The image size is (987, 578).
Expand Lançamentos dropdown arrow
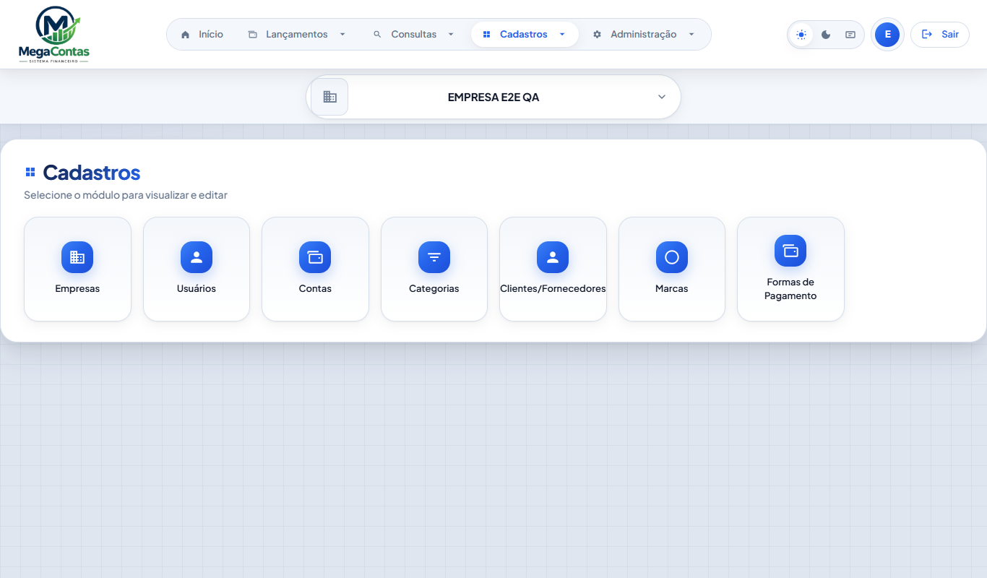coord(342,35)
